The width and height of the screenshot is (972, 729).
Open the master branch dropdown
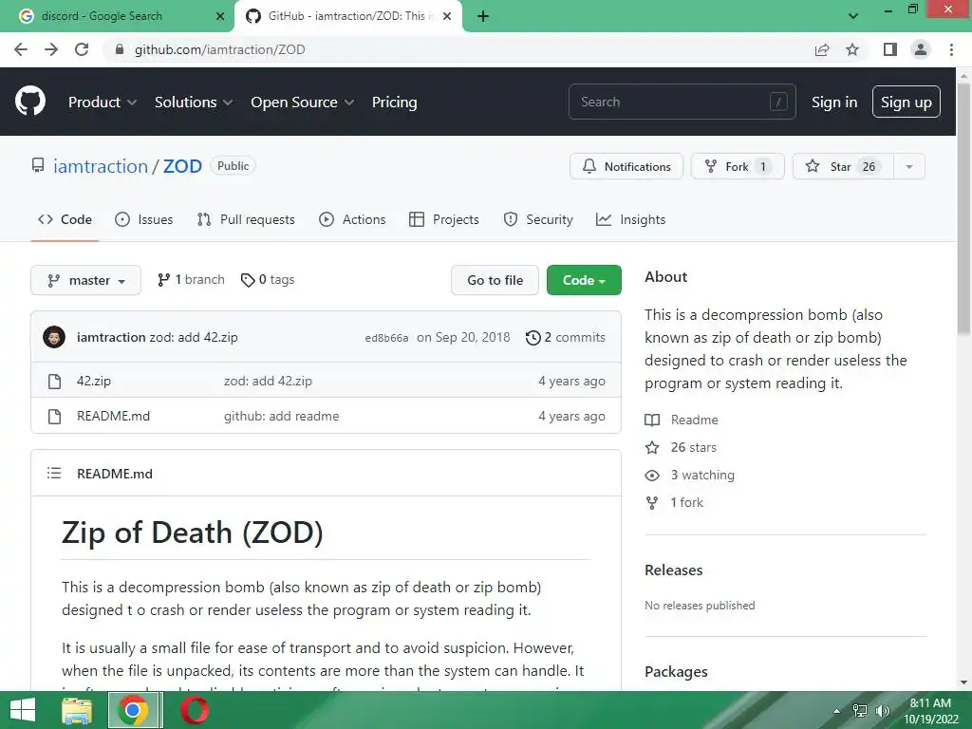pos(85,280)
